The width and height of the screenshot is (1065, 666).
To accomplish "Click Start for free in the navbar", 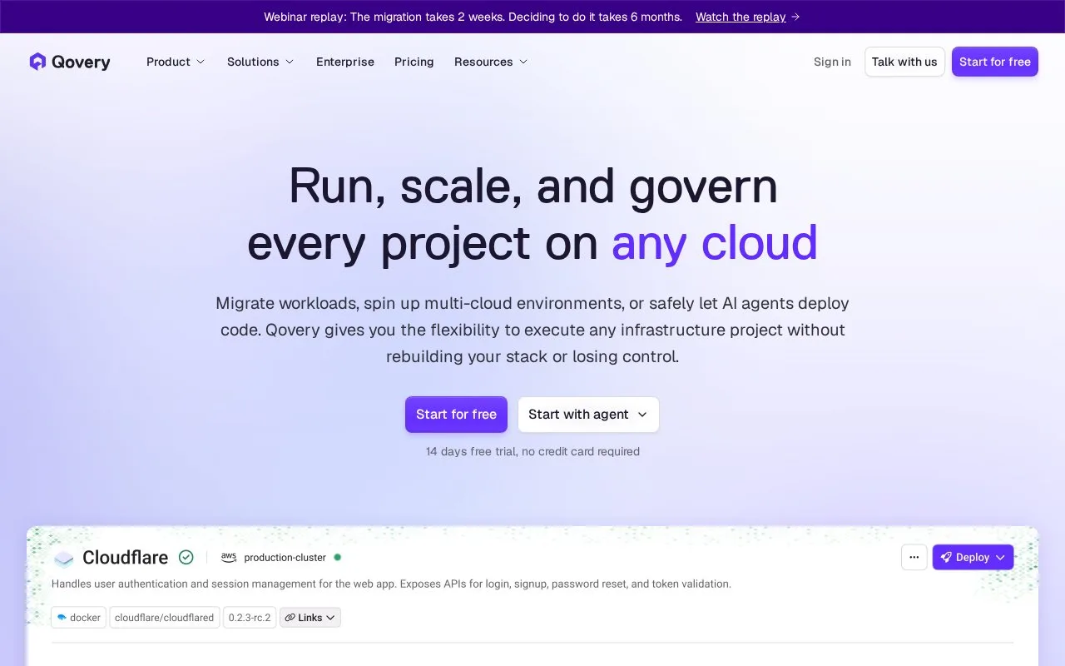I will (995, 62).
